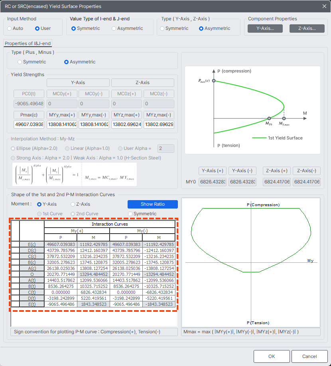Set Type (Y-Axis, Z-Axis) to Symmetric

174,28
